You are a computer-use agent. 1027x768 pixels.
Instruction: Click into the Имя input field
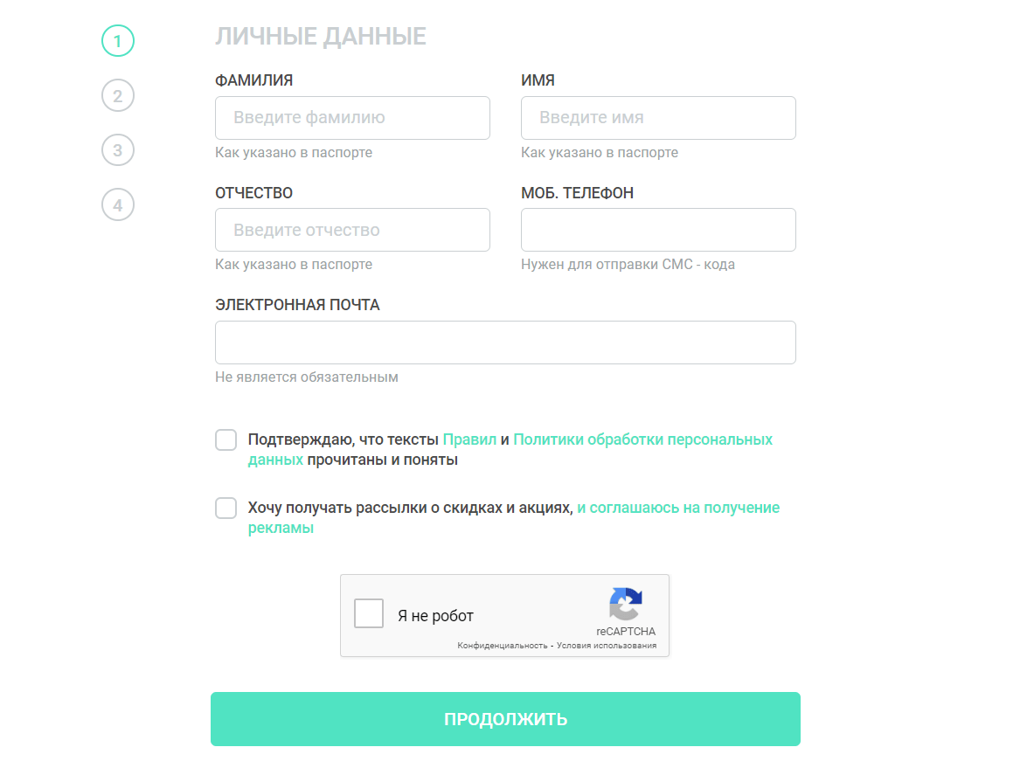658,118
